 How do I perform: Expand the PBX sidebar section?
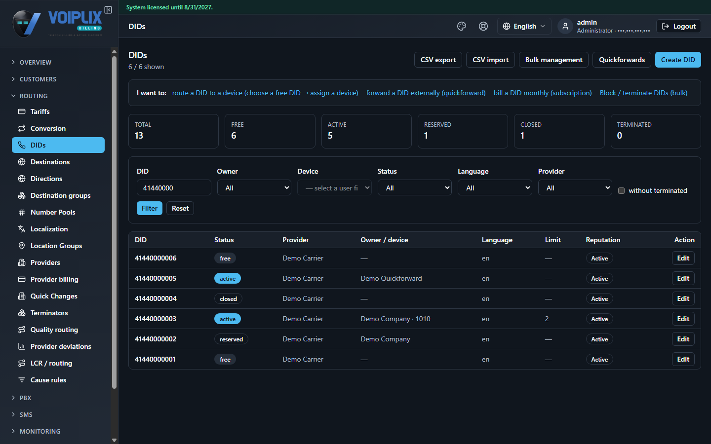pos(58,398)
